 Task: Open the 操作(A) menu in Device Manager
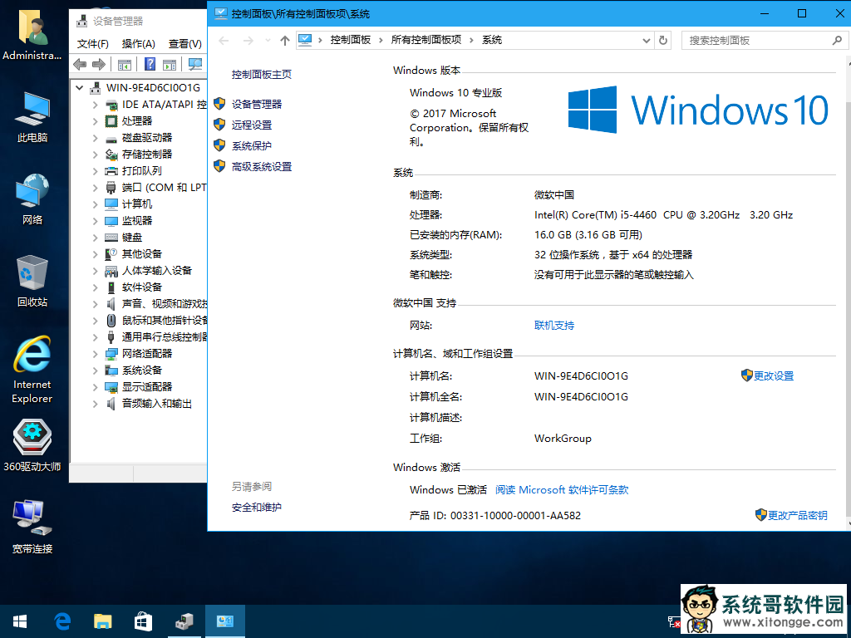139,44
